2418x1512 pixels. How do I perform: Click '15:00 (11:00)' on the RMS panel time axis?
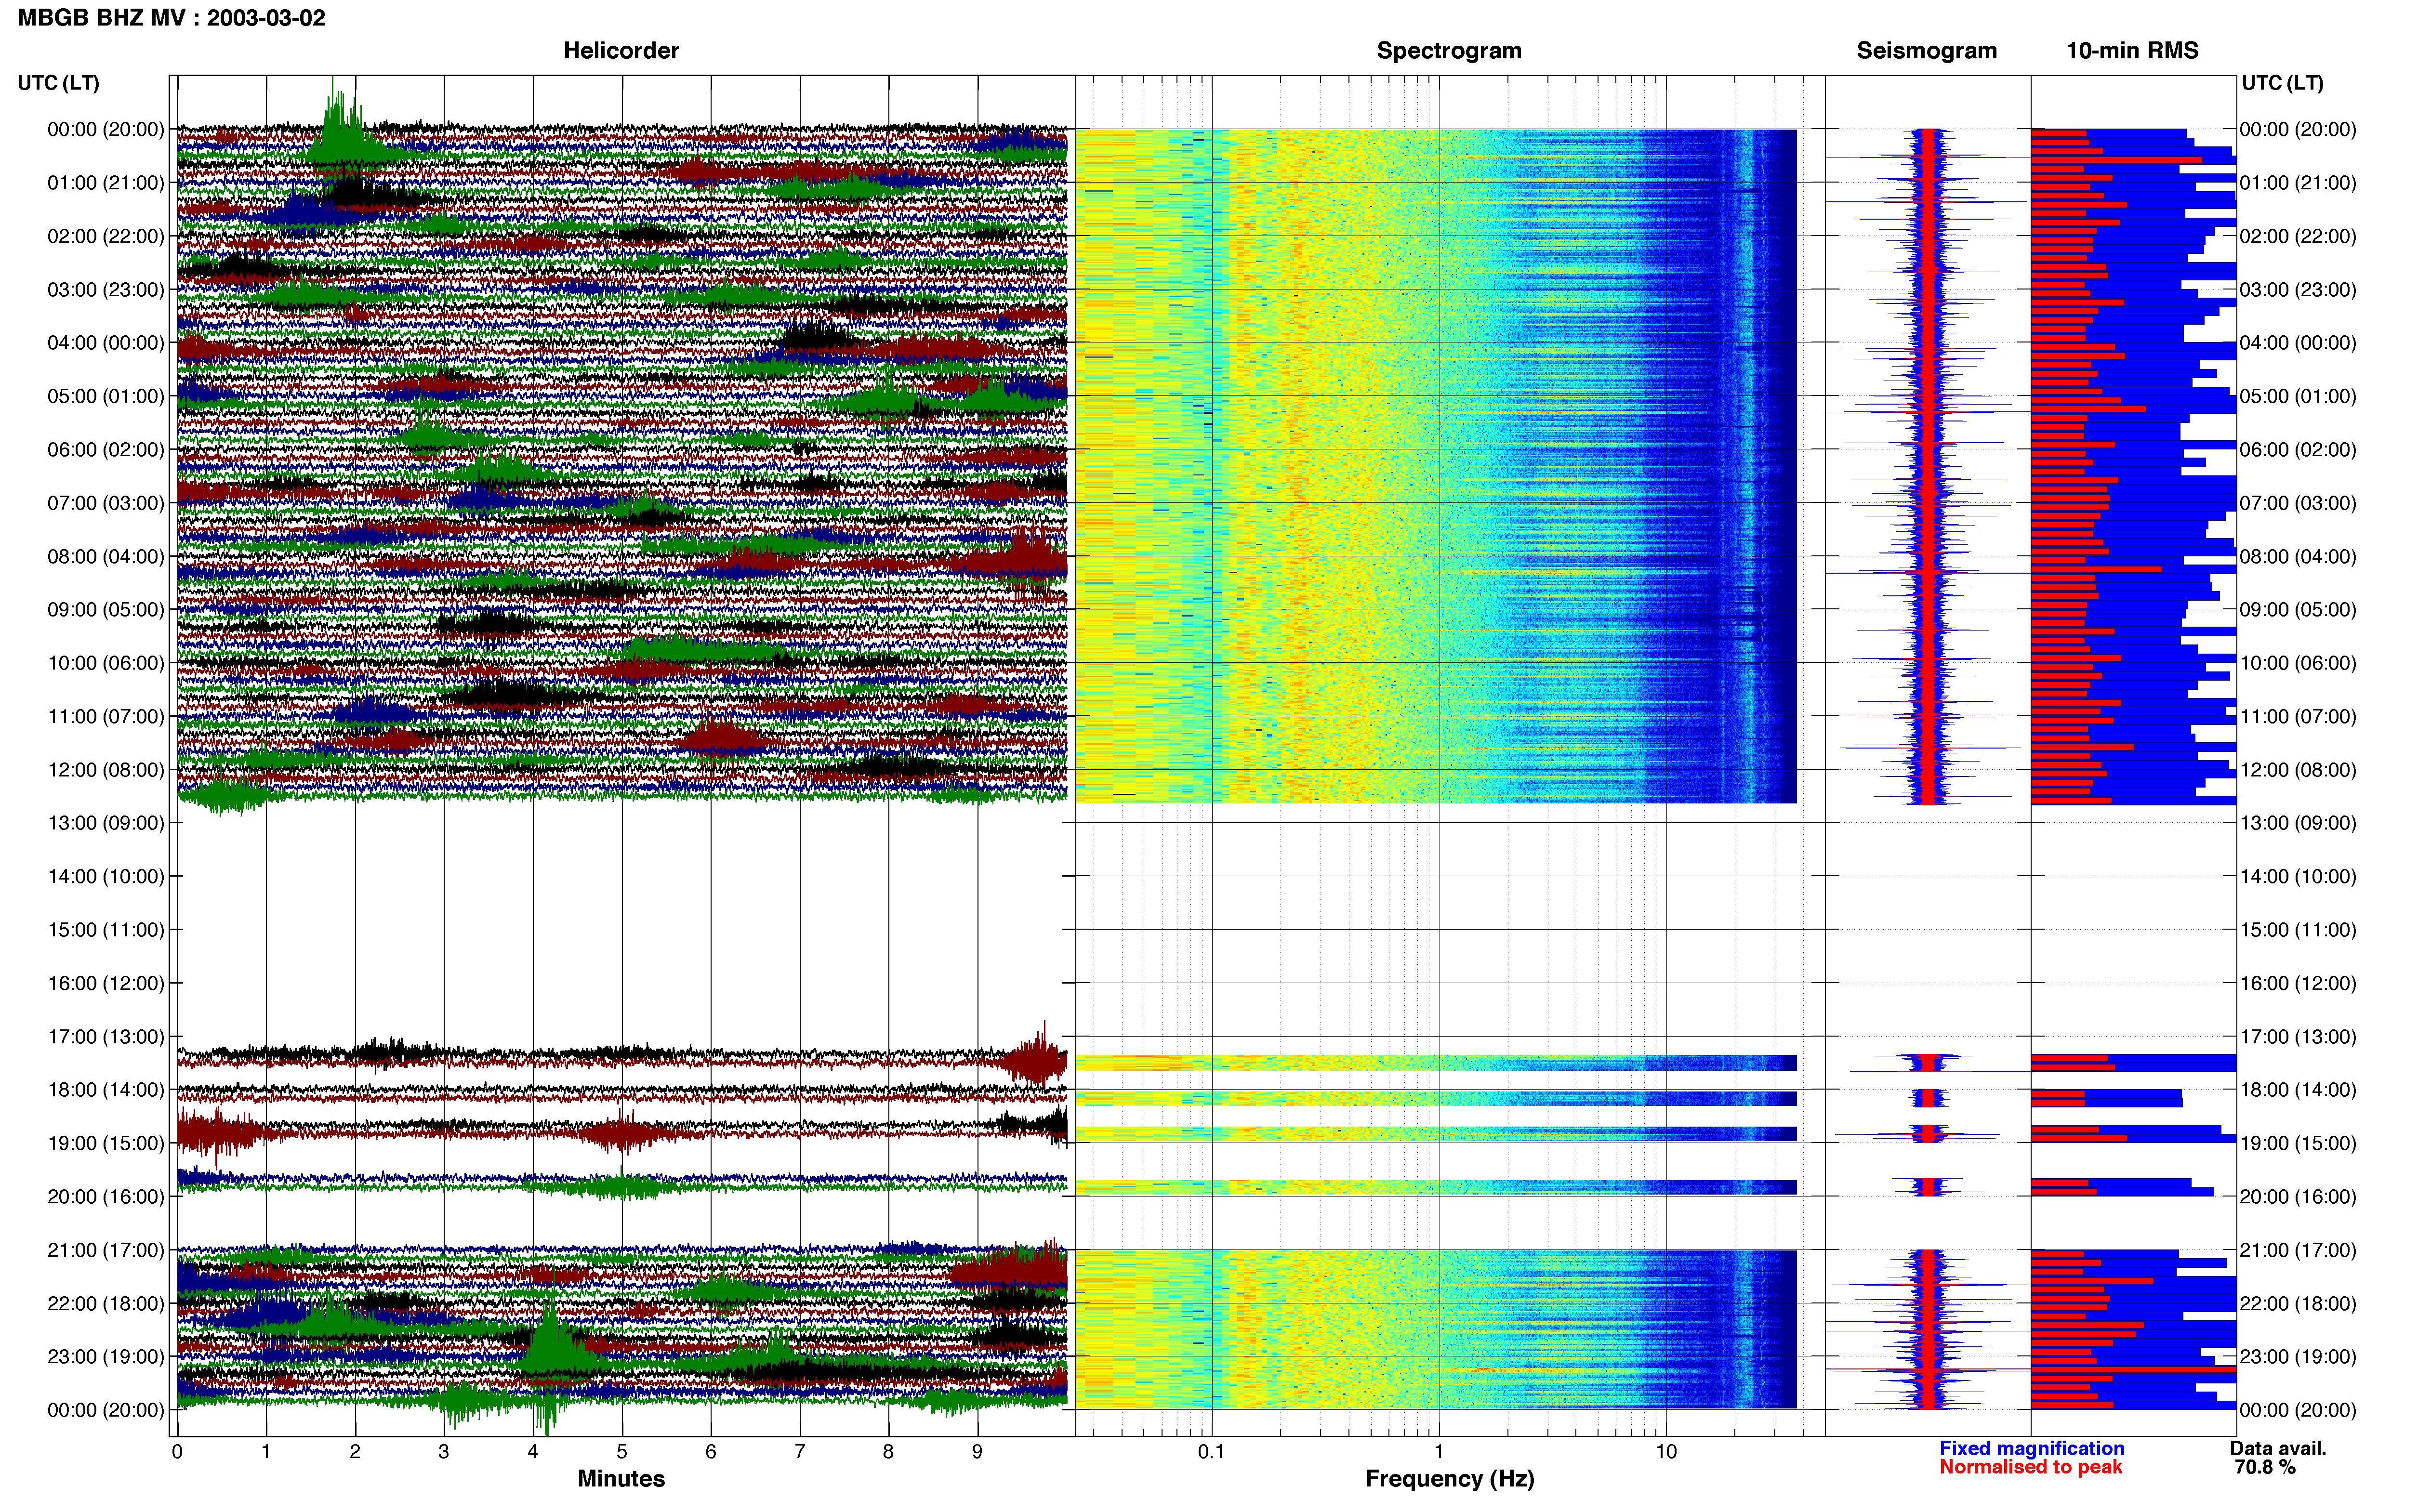[x=2298, y=930]
